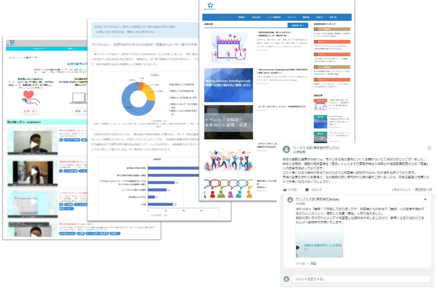The height and width of the screenshot is (290, 438).
Task: Expand the dropdown arrow on サンプル太郎's reply
Action: point(425,199)
